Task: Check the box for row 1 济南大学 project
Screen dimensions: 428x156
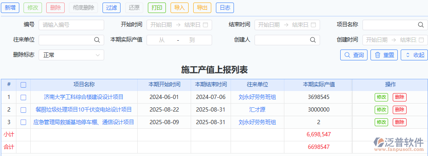Action: point(24,97)
